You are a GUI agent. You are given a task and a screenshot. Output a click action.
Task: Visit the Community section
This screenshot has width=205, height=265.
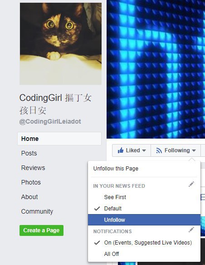pos(37,211)
